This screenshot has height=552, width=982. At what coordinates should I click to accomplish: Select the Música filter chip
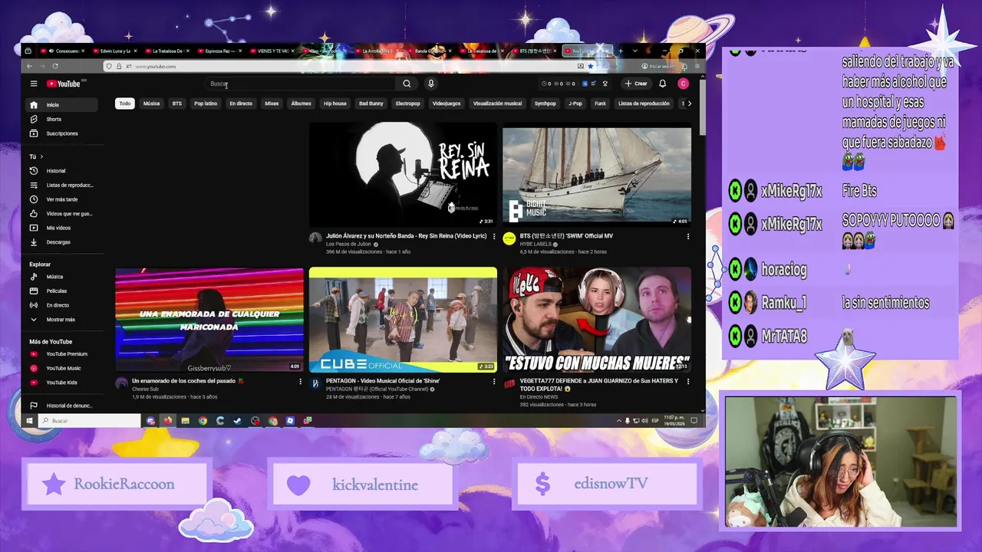tap(152, 103)
